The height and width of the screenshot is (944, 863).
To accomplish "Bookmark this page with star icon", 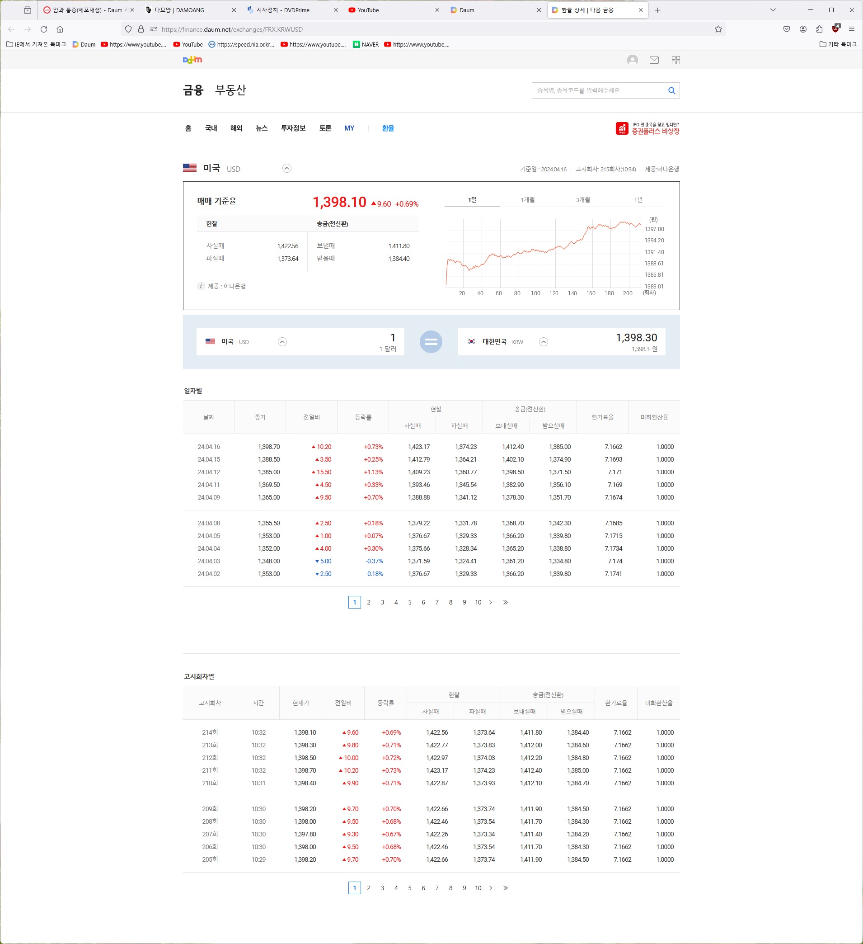I will (x=718, y=29).
